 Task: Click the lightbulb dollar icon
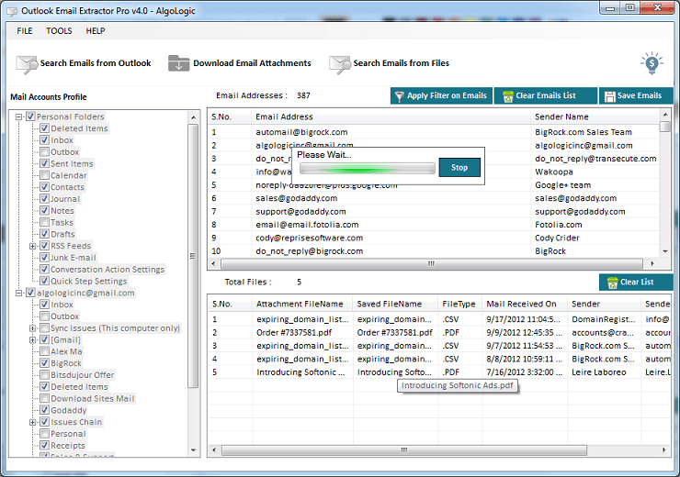652,63
